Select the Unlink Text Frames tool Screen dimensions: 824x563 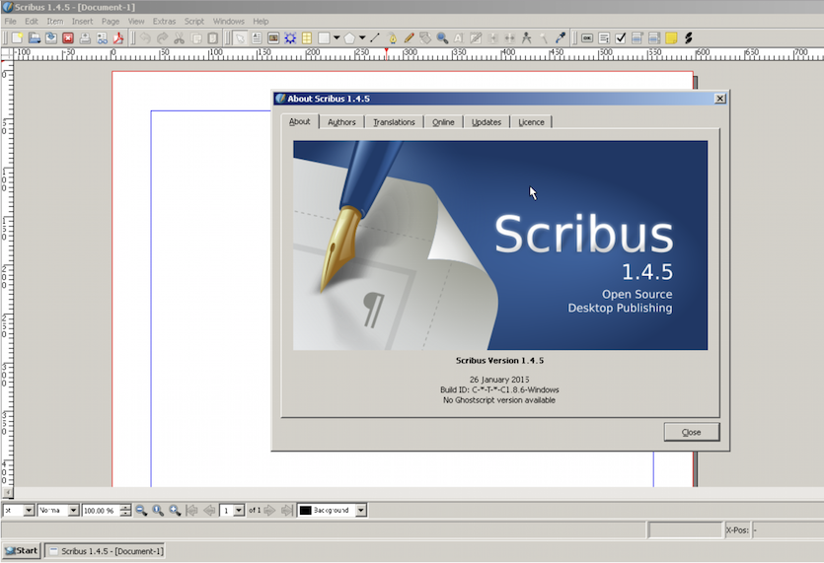tap(509, 37)
